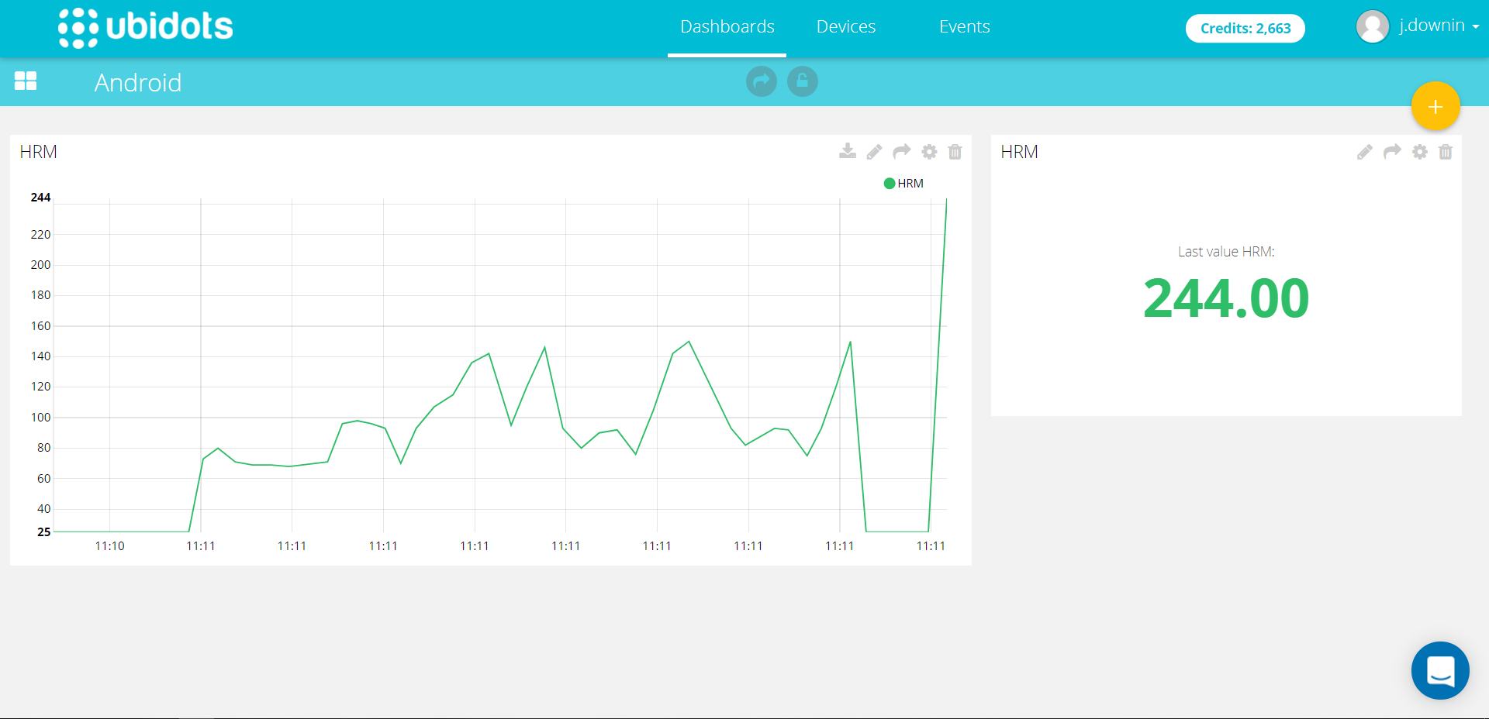
Task: Add a new widget with the plus button
Action: [1435, 106]
